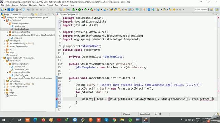Open the Window menu

(64, 5)
